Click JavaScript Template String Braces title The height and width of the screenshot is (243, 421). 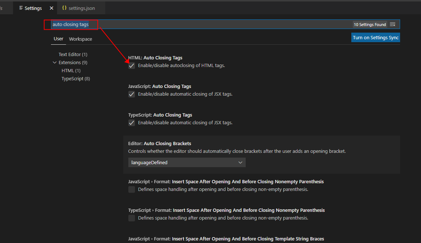(226, 239)
